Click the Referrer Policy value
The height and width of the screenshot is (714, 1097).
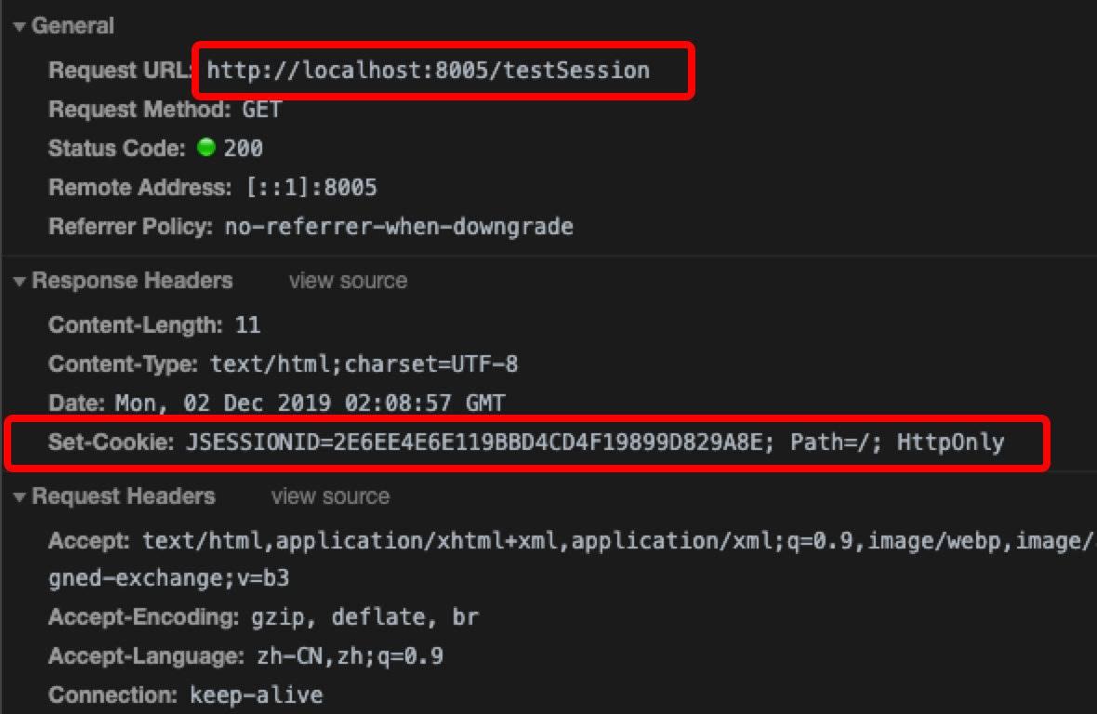point(399,226)
